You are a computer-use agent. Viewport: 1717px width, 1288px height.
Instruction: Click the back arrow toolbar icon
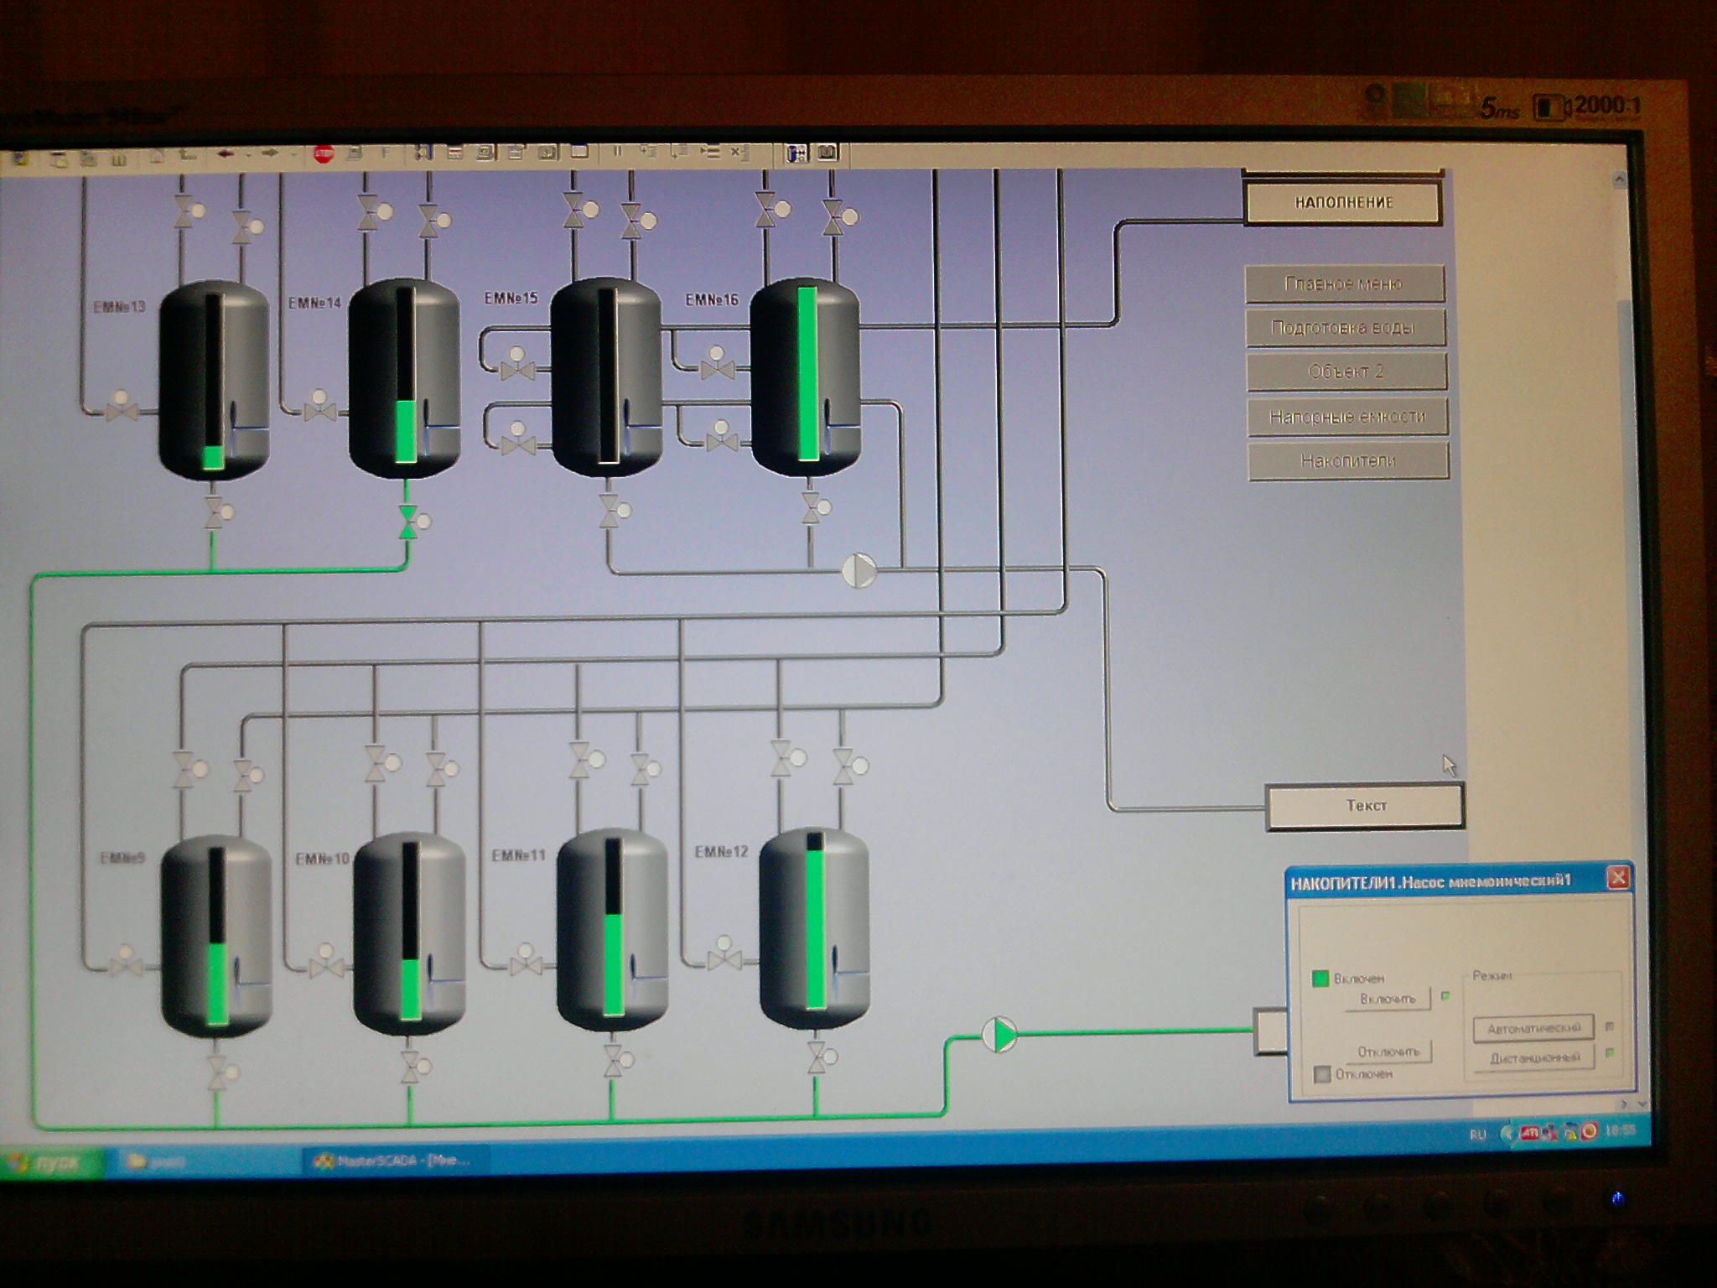click(x=225, y=154)
